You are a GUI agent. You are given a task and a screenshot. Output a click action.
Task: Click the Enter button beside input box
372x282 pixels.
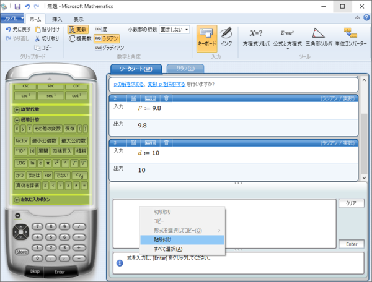pos(352,244)
